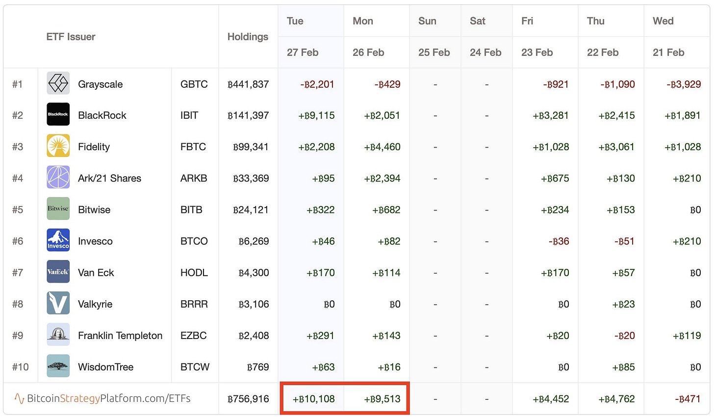This screenshot has width=714, height=417.
Task: Click the Invesco logo icon
Action: pyautogui.click(x=58, y=240)
